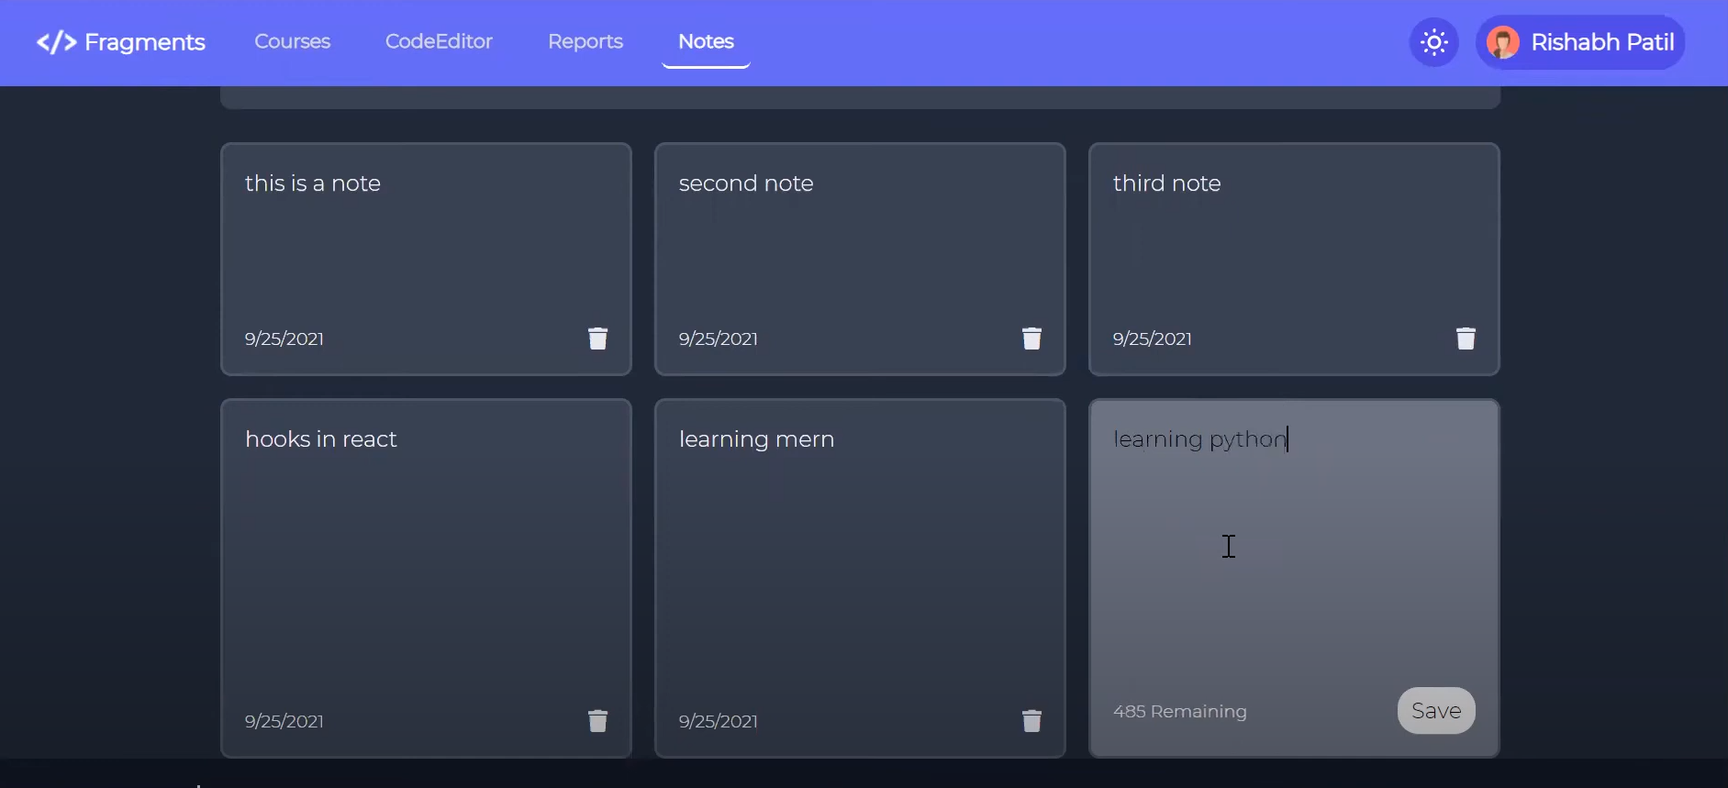Toggle light/dark theme with sun button
The width and height of the screenshot is (1728, 788).
[1433, 42]
